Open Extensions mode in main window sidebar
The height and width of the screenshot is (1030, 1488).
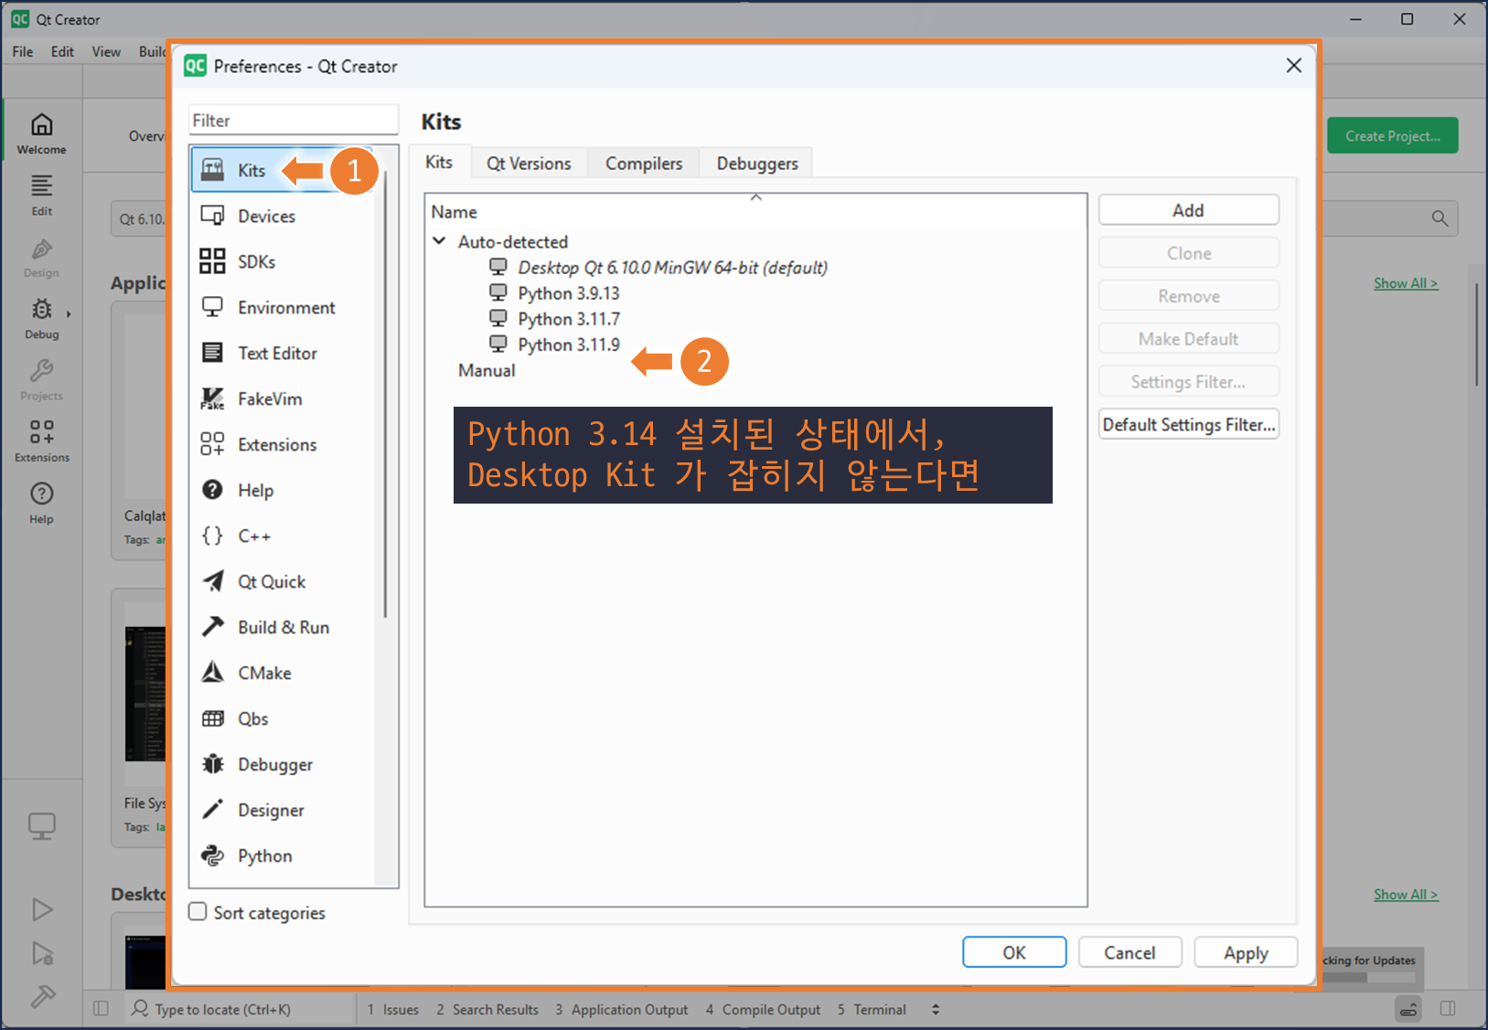pos(42,441)
